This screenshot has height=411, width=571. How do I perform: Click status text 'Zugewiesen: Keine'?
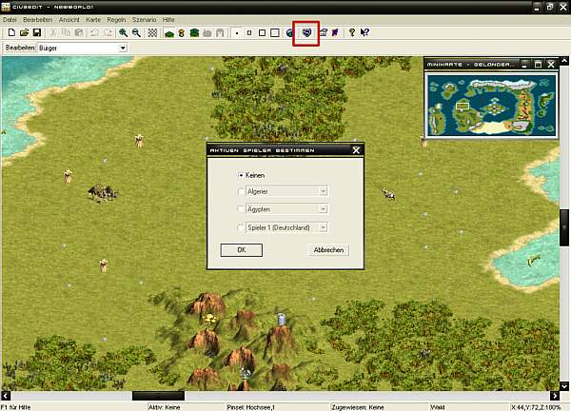[x=358, y=407]
